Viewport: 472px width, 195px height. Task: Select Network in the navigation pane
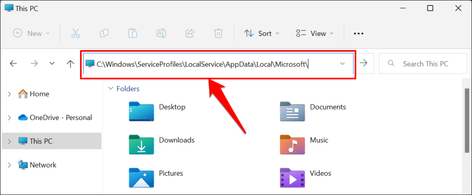(x=43, y=165)
